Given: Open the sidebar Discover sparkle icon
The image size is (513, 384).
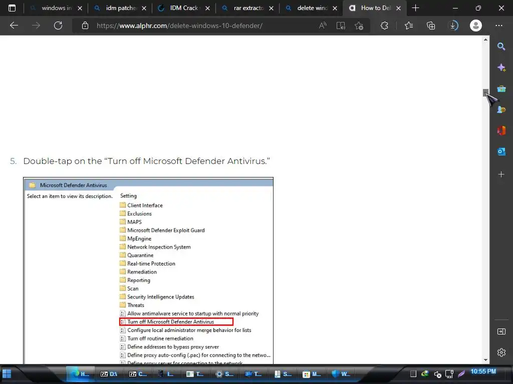Looking at the screenshot, I should pyautogui.click(x=501, y=67).
